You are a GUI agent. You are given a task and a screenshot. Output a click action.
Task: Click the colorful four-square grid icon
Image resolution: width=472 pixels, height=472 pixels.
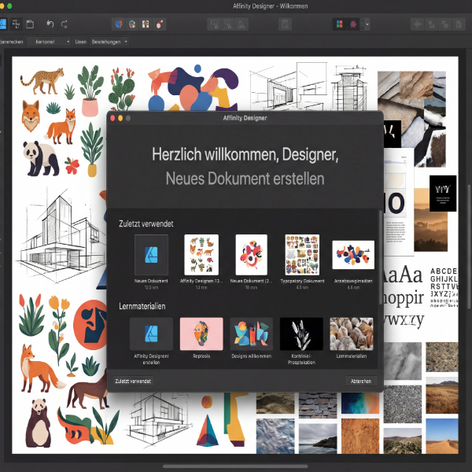[340, 24]
